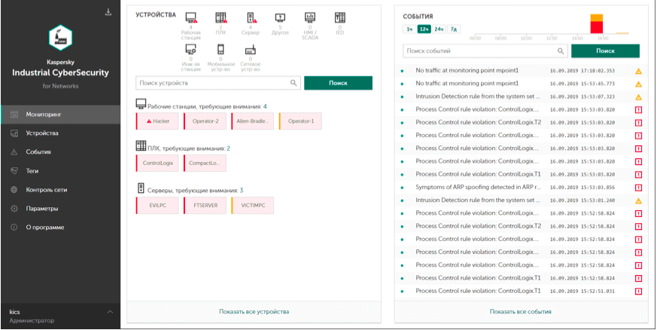Click warning icon of 17:18:02.353 event
This screenshot has height=330, width=657.
coord(639,71)
